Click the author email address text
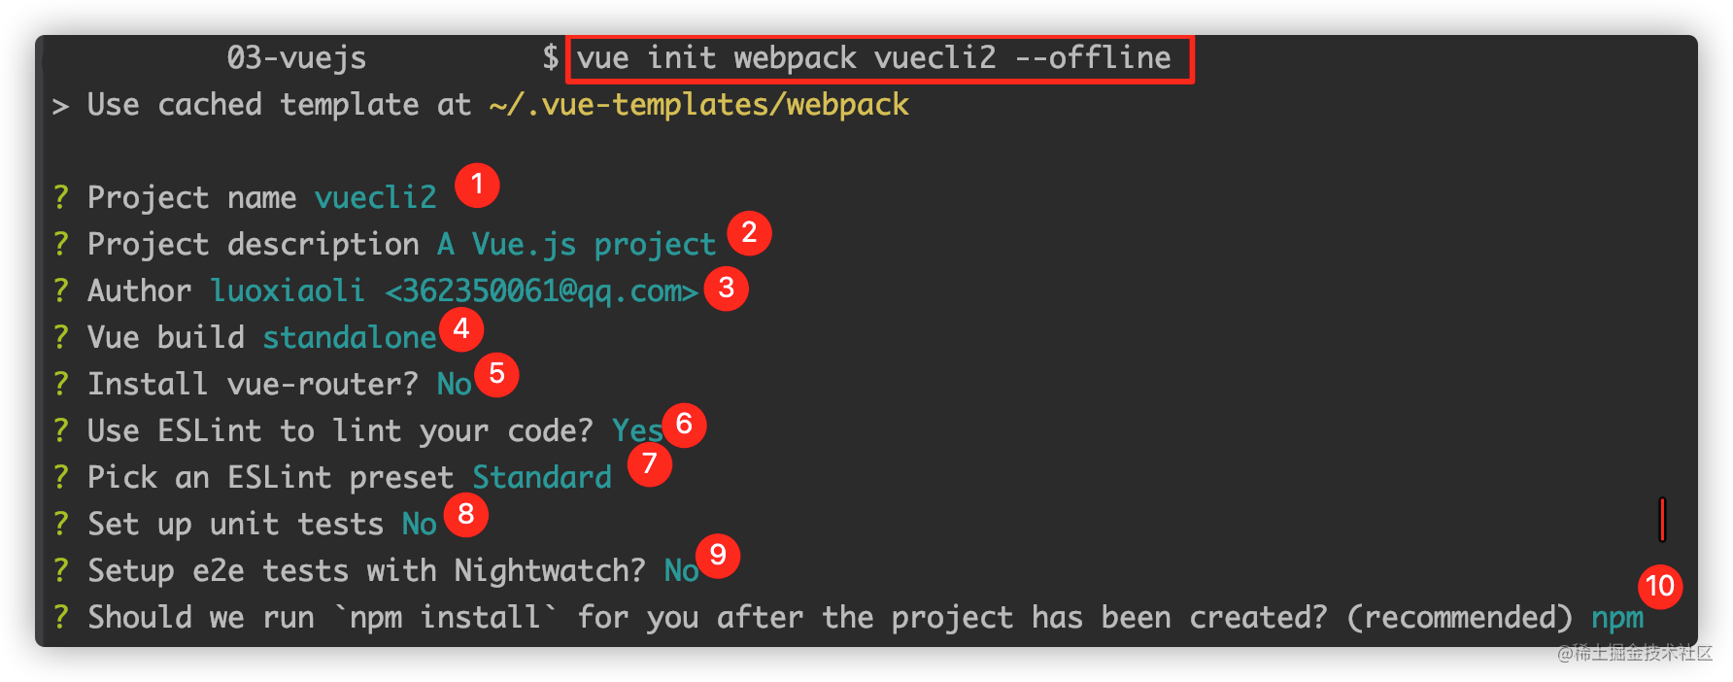Screen dimensions: 1733x682 click(x=541, y=290)
